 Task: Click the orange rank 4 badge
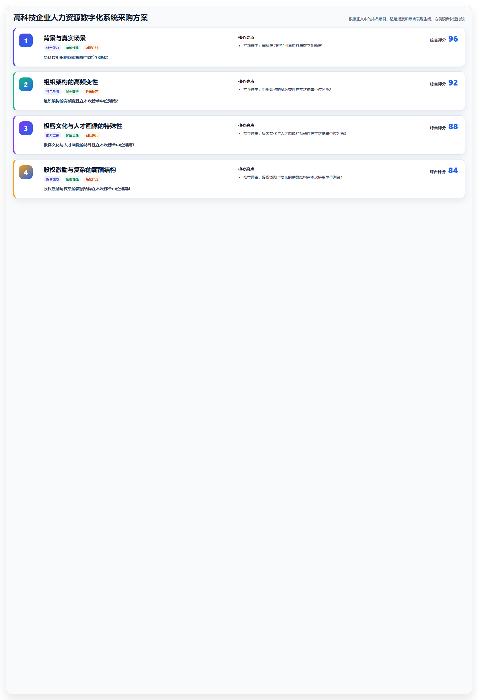point(26,172)
